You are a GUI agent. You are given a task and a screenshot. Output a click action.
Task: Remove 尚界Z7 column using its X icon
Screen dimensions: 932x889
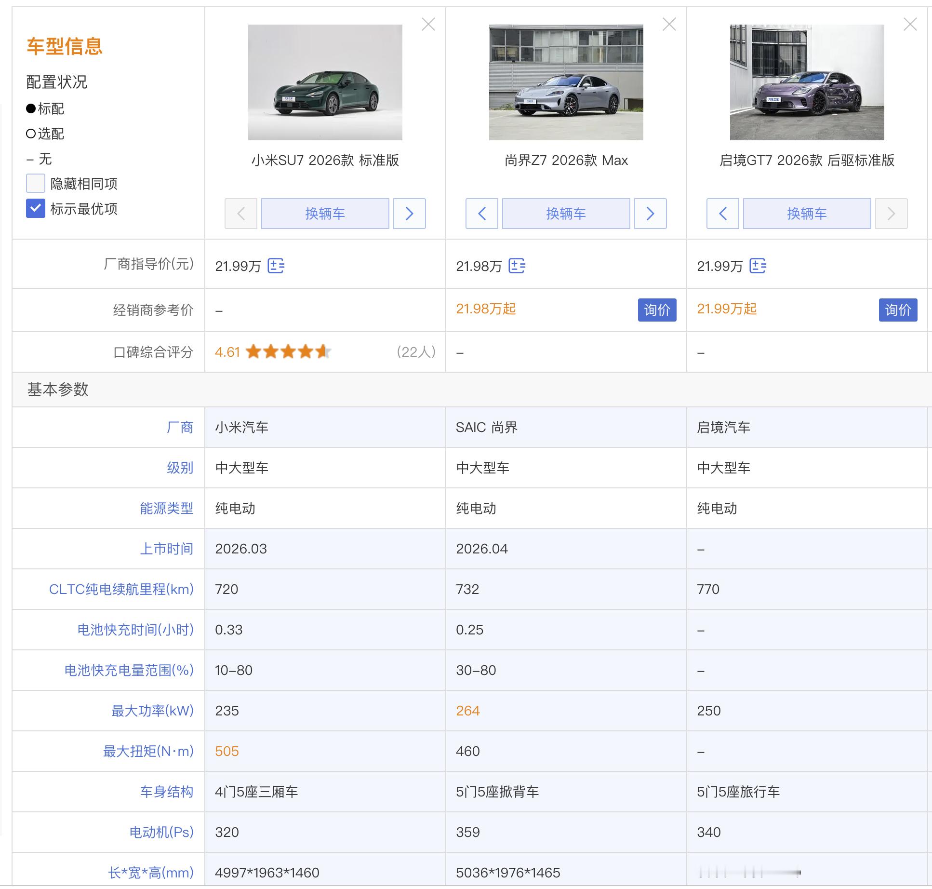point(669,24)
